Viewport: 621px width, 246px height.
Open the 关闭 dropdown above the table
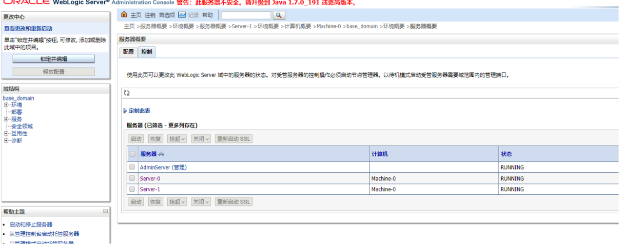click(x=201, y=139)
